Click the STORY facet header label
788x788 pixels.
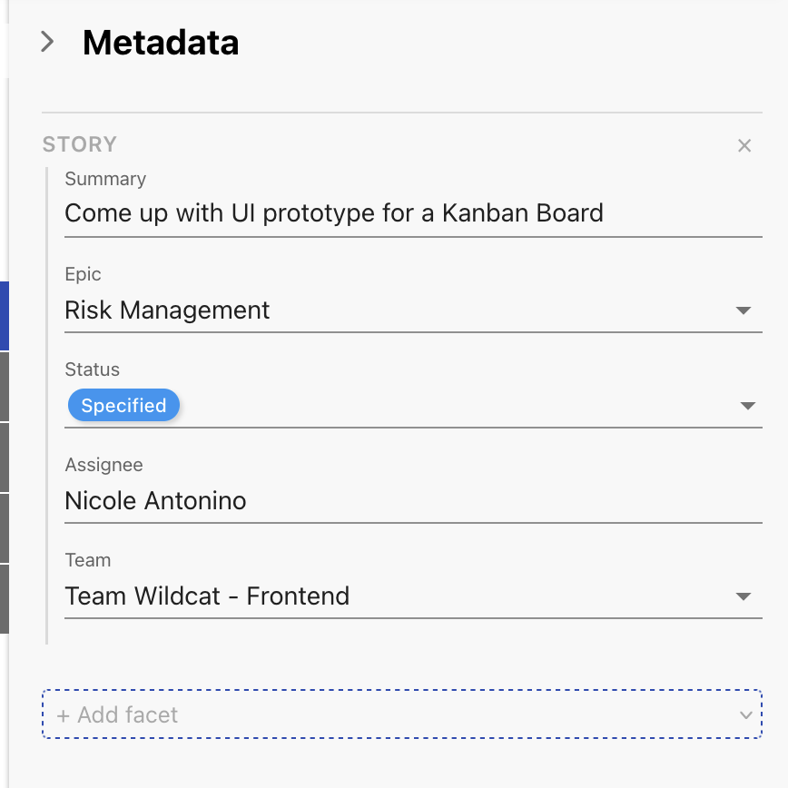[80, 144]
